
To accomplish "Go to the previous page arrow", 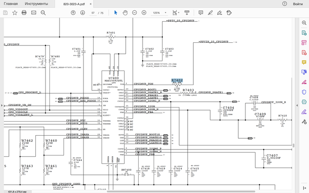I will point(73,13).
